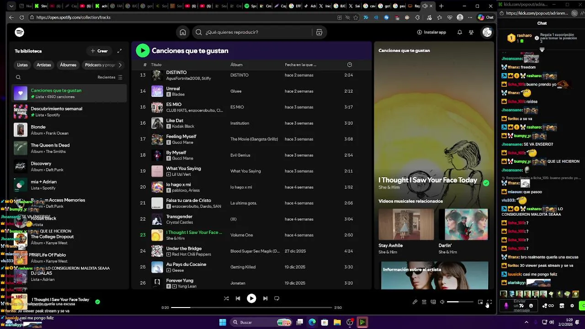
Task: Toggle lyrics microphone icon in player bar
Action: (x=415, y=302)
